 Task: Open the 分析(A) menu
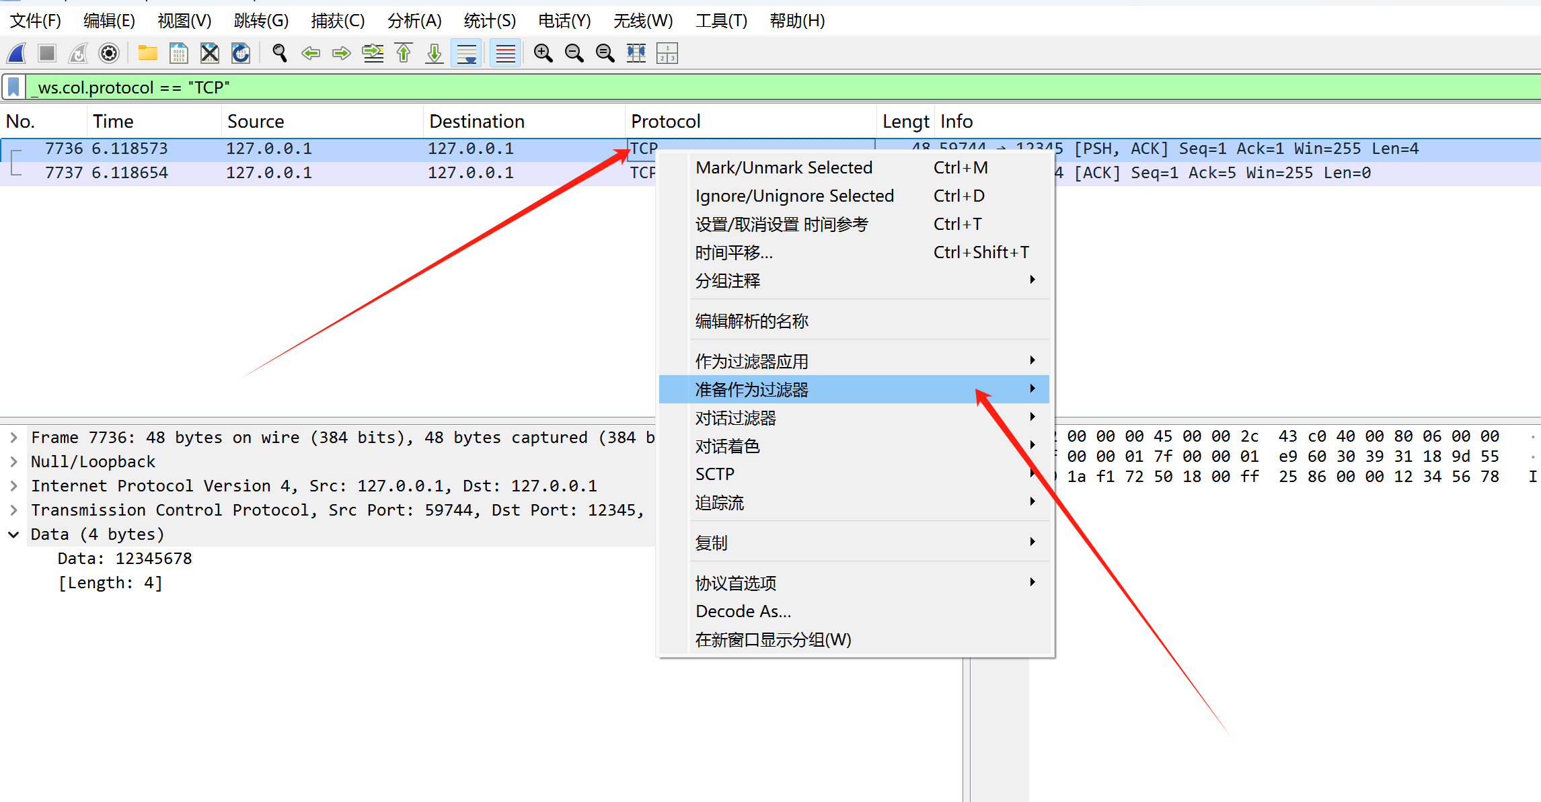coord(414,21)
